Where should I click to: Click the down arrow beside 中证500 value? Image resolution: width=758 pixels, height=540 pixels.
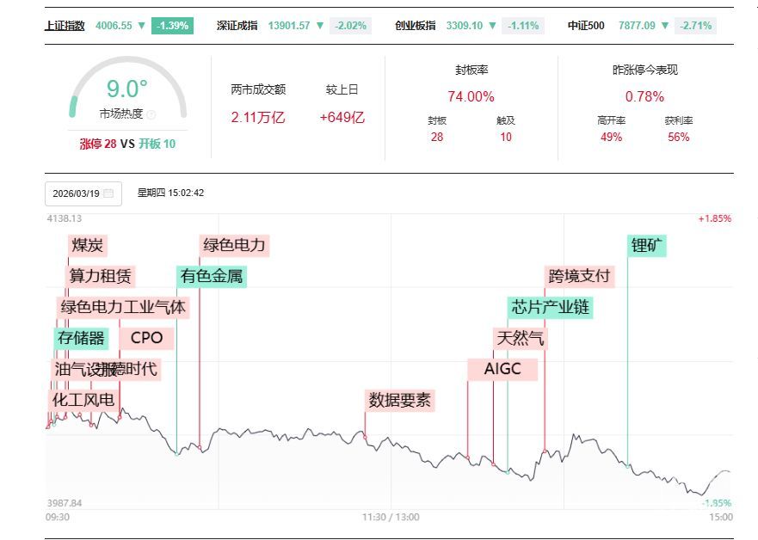[666, 26]
